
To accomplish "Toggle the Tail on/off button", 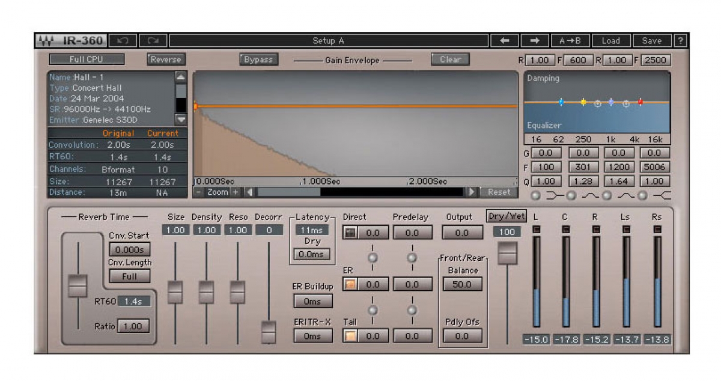I will click(x=350, y=336).
